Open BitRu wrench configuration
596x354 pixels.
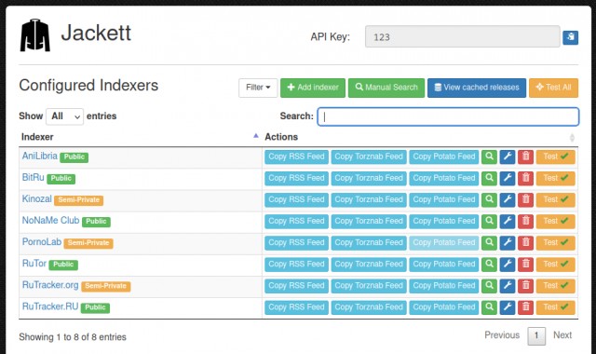coord(508,178)
